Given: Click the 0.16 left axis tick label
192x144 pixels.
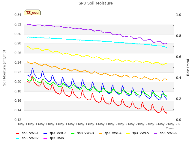Looking at the screenshot, I should 18,101.
